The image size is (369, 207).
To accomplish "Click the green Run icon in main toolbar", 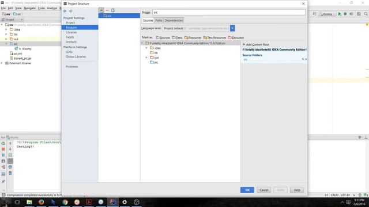I will (340, 14).
